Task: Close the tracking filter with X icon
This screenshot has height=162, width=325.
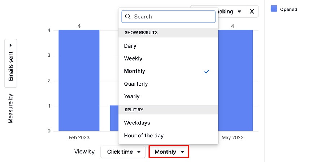Action: pos(252,12)
